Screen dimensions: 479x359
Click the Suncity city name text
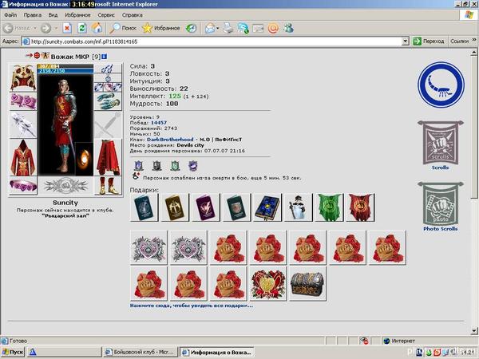[x=65, y=203]
